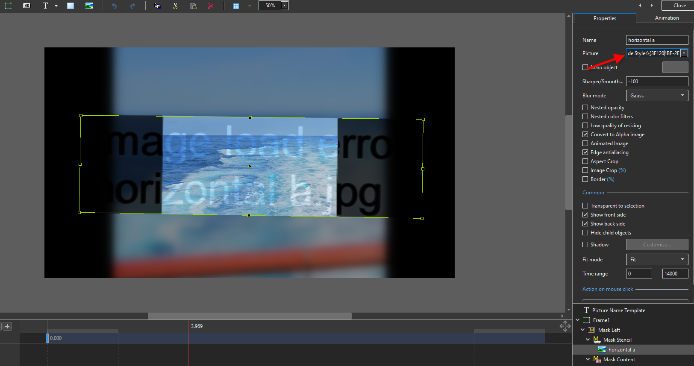This screenshot has height=366, width=694.
Task: Enable the Nested opacity checkbox
Action: [x=585, y=108]
